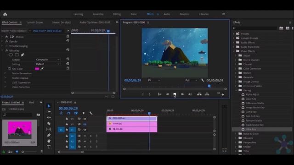Expand Matte Generation settings

click(5, 73)
